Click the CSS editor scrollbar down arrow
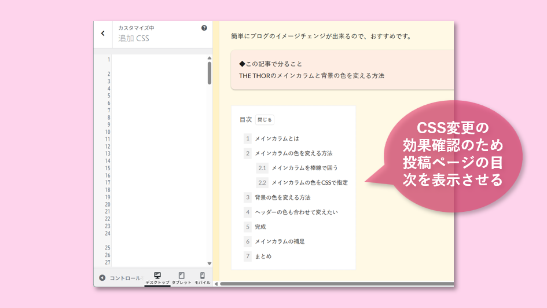 point(210,263)
